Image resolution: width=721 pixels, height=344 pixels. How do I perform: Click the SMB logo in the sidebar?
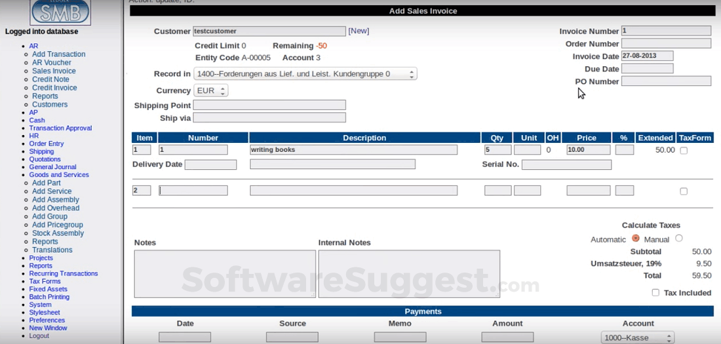[60, 12]
